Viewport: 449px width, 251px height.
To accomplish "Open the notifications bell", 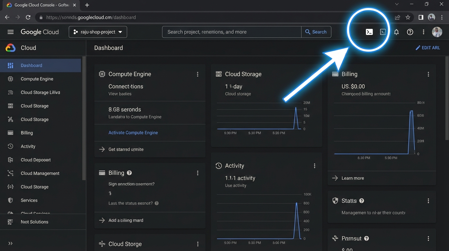I will point(396,32).
